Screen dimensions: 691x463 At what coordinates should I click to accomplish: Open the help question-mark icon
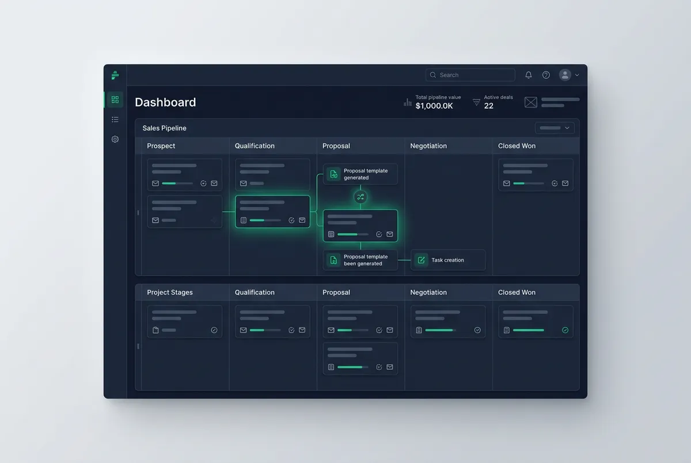tap(546, 75)
